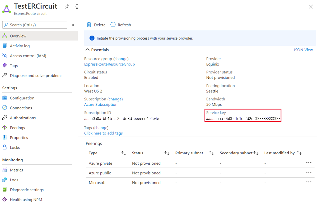Go to Peerings settings
The image size is (317, 204).
coord(17,128)
